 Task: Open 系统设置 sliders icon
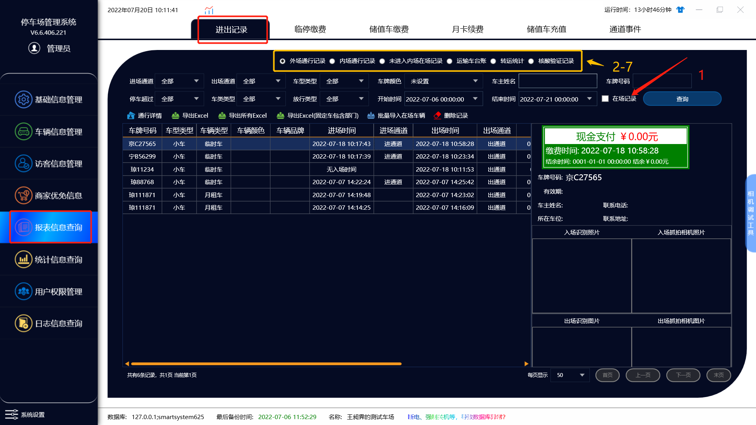point(11,414)
